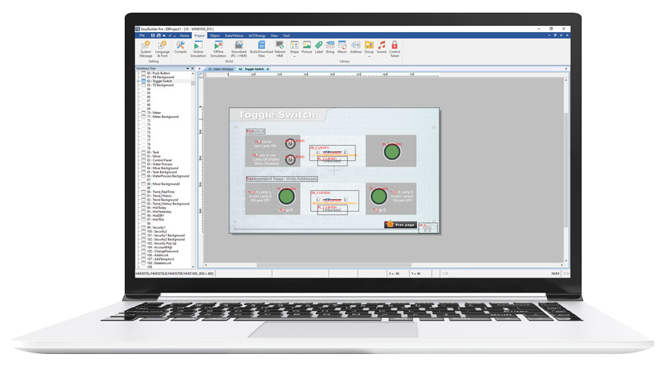This screenshot has height=386, width=667.
Task: Click the canvas vertical scrollbar thumb
Action: (x=566, y=170)
